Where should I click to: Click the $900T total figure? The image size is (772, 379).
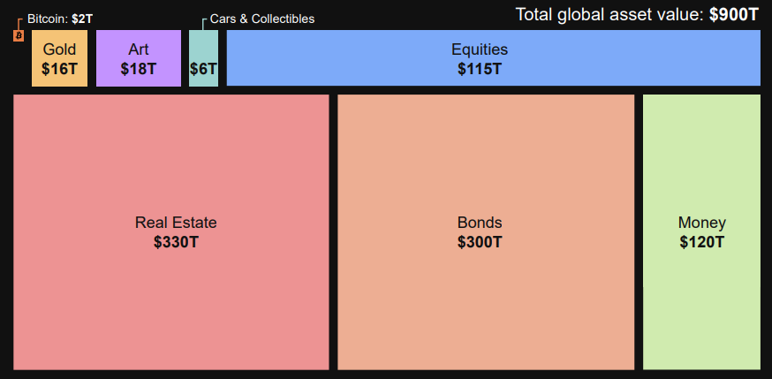click(734, 14)
